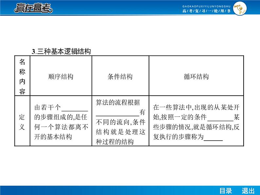Screen dimensions: 260x195
Task: Select the heading 3.三种基本逻辑结构
Action: pos(61,51)
